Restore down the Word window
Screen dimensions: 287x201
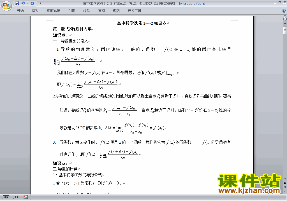coord(280,2)
